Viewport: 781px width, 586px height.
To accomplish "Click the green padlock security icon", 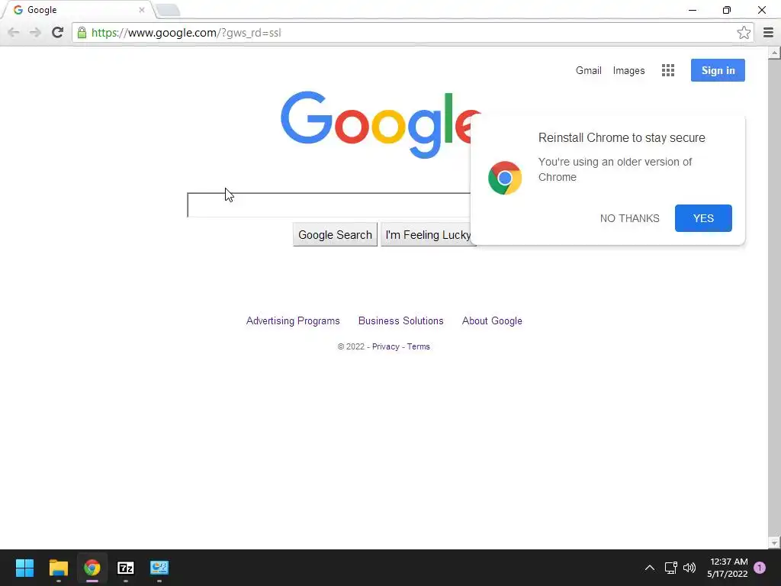I will pos(82,33).
